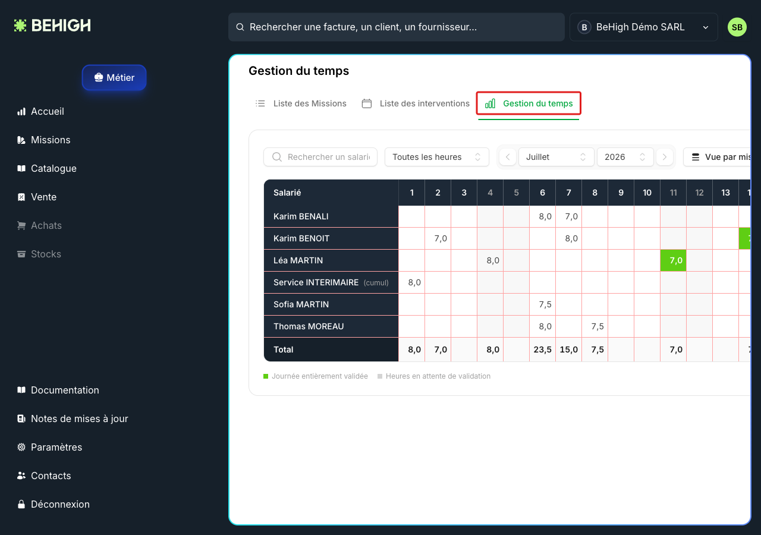Expand the Toutes les heures dropdown
Screen dimensions: 761x535
click(x=437, y=157)
